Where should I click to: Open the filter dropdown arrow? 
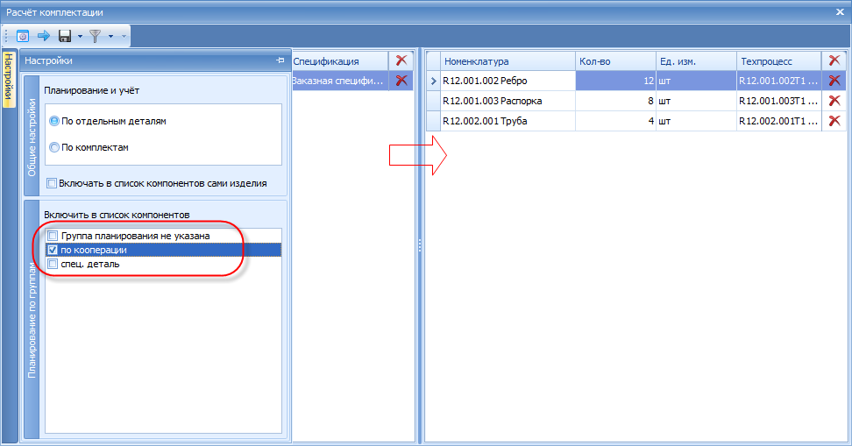(x=110, y=37)
